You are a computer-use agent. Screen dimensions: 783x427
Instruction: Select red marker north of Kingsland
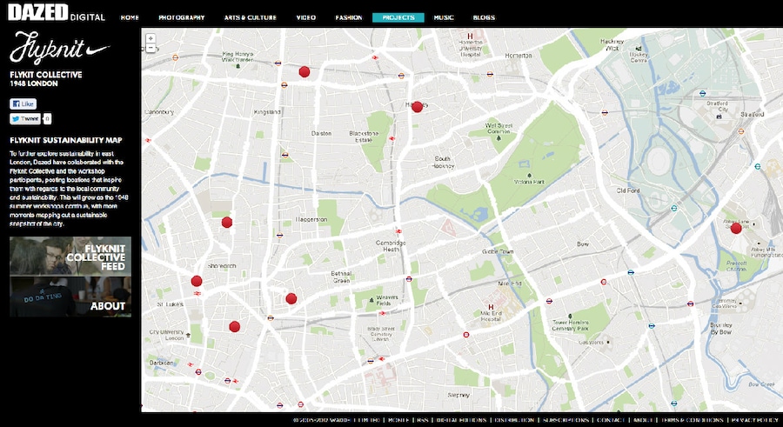coord(304,72)
